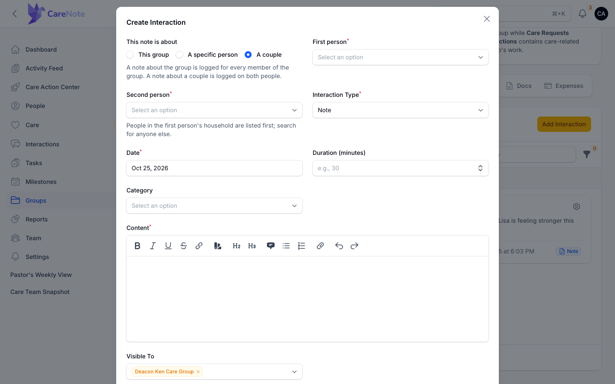Insert a hyperlink with the chain-link icon
Screen dimensions: 615x384
pos(199,246)
